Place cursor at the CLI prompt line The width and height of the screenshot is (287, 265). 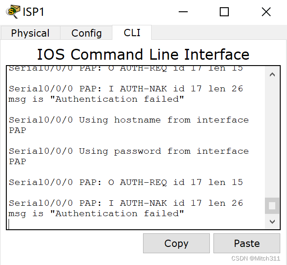(x=135, y=224)
